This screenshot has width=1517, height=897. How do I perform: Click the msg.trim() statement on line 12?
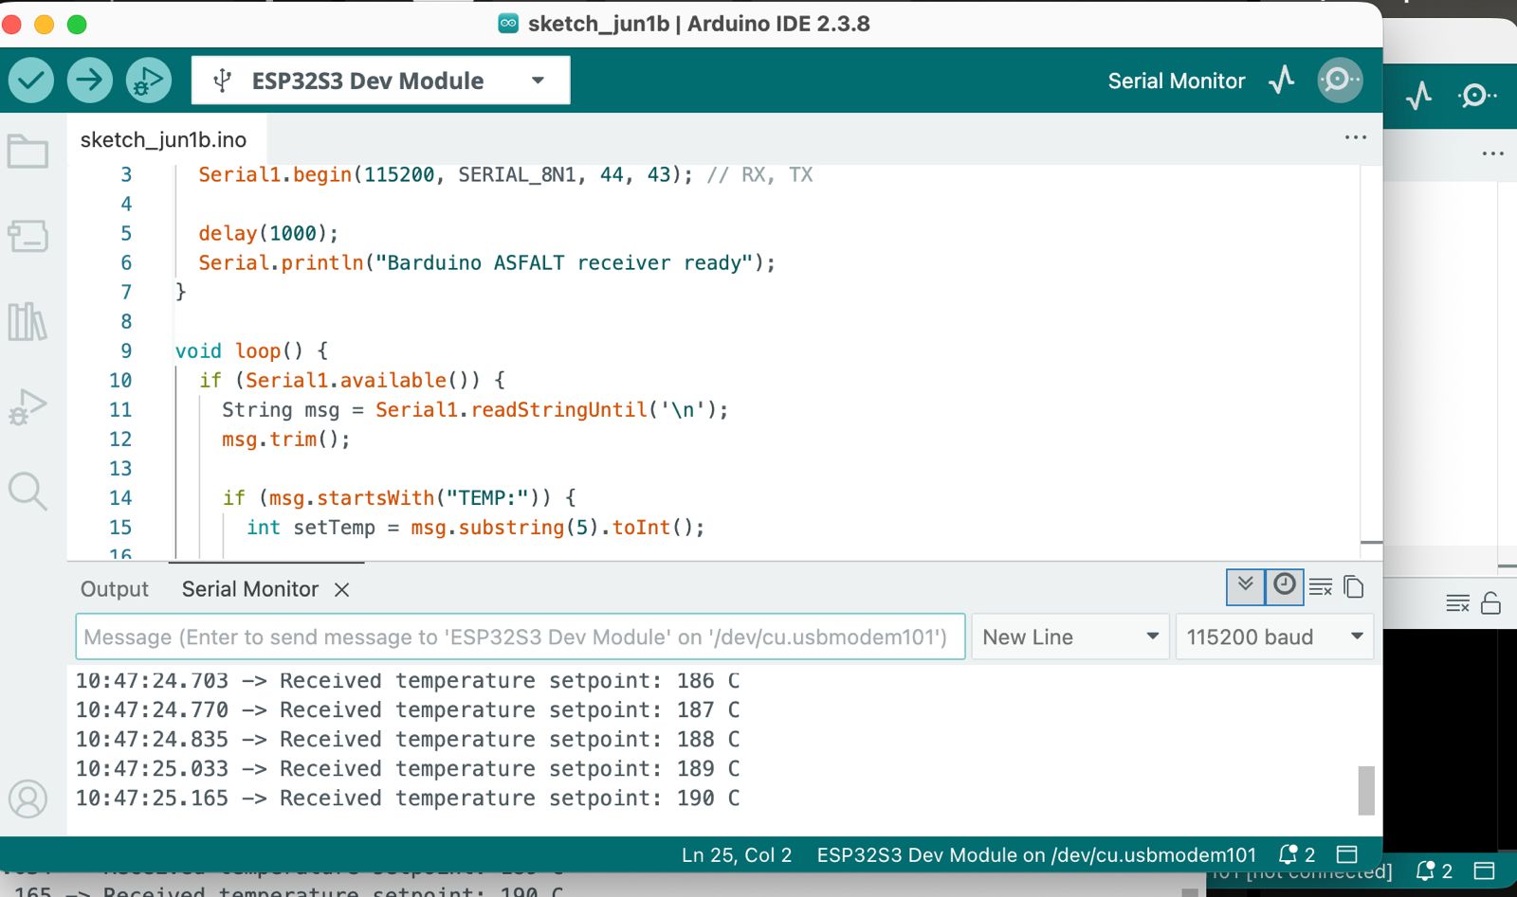click(286, 439)
